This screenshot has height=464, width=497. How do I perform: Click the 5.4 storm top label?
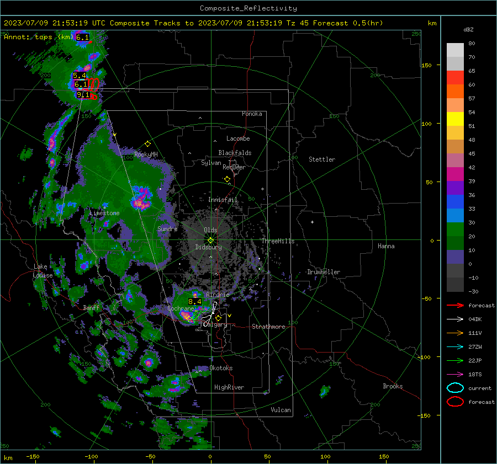tap(79, 76)
